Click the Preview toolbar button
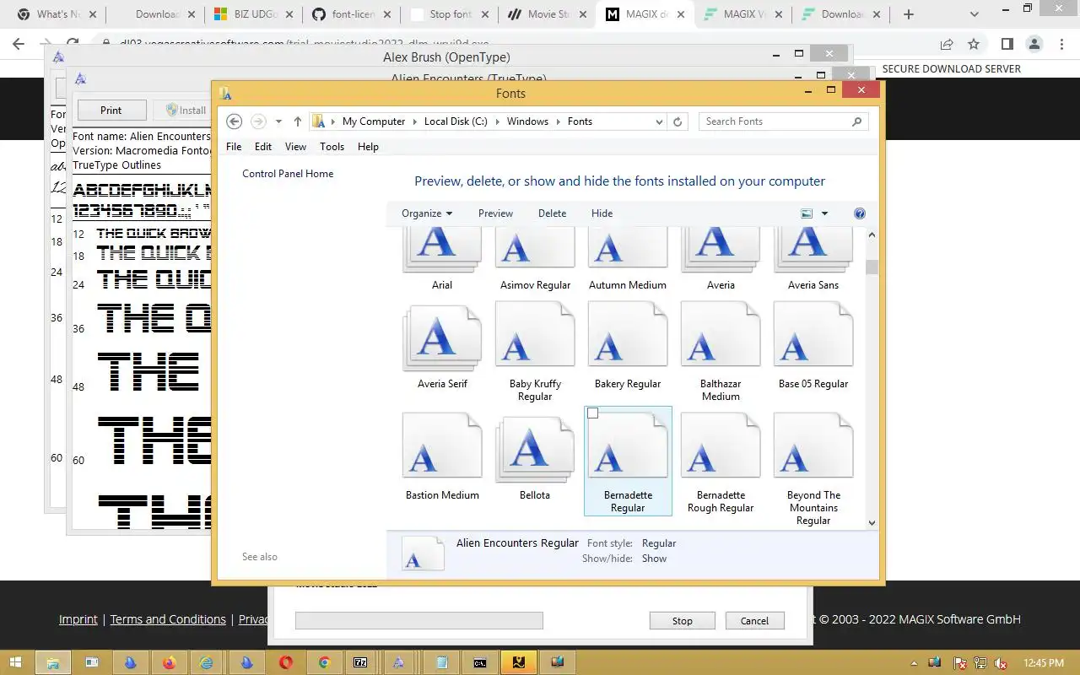 click(x=495, y=213)
